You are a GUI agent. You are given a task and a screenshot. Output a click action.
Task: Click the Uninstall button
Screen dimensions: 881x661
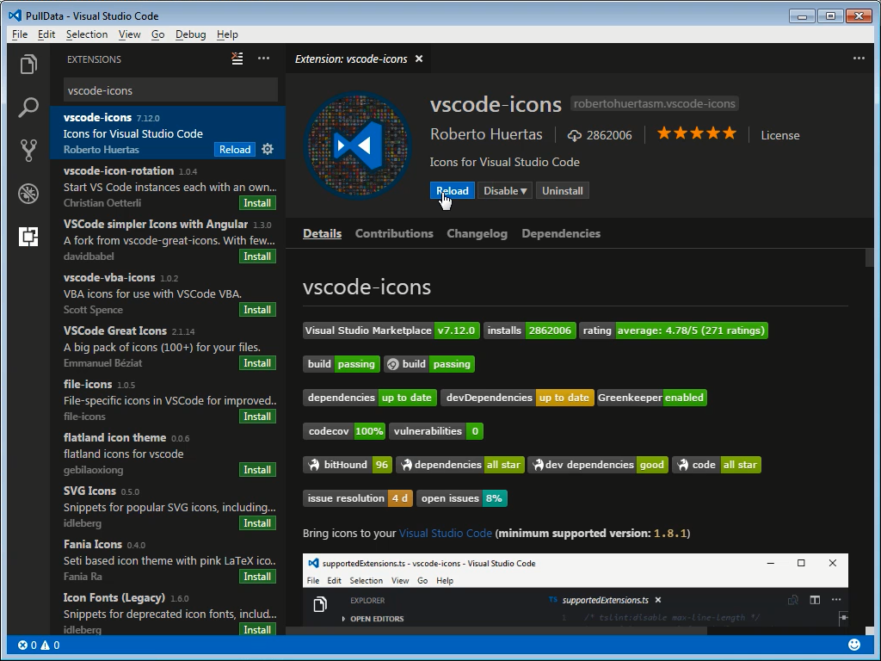point(562,190)
